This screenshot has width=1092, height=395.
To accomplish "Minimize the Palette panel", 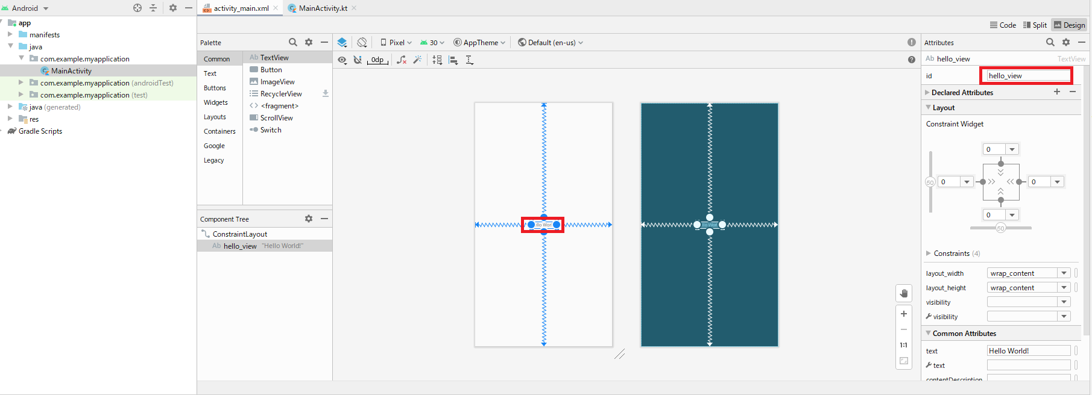I will coord(324,42).
